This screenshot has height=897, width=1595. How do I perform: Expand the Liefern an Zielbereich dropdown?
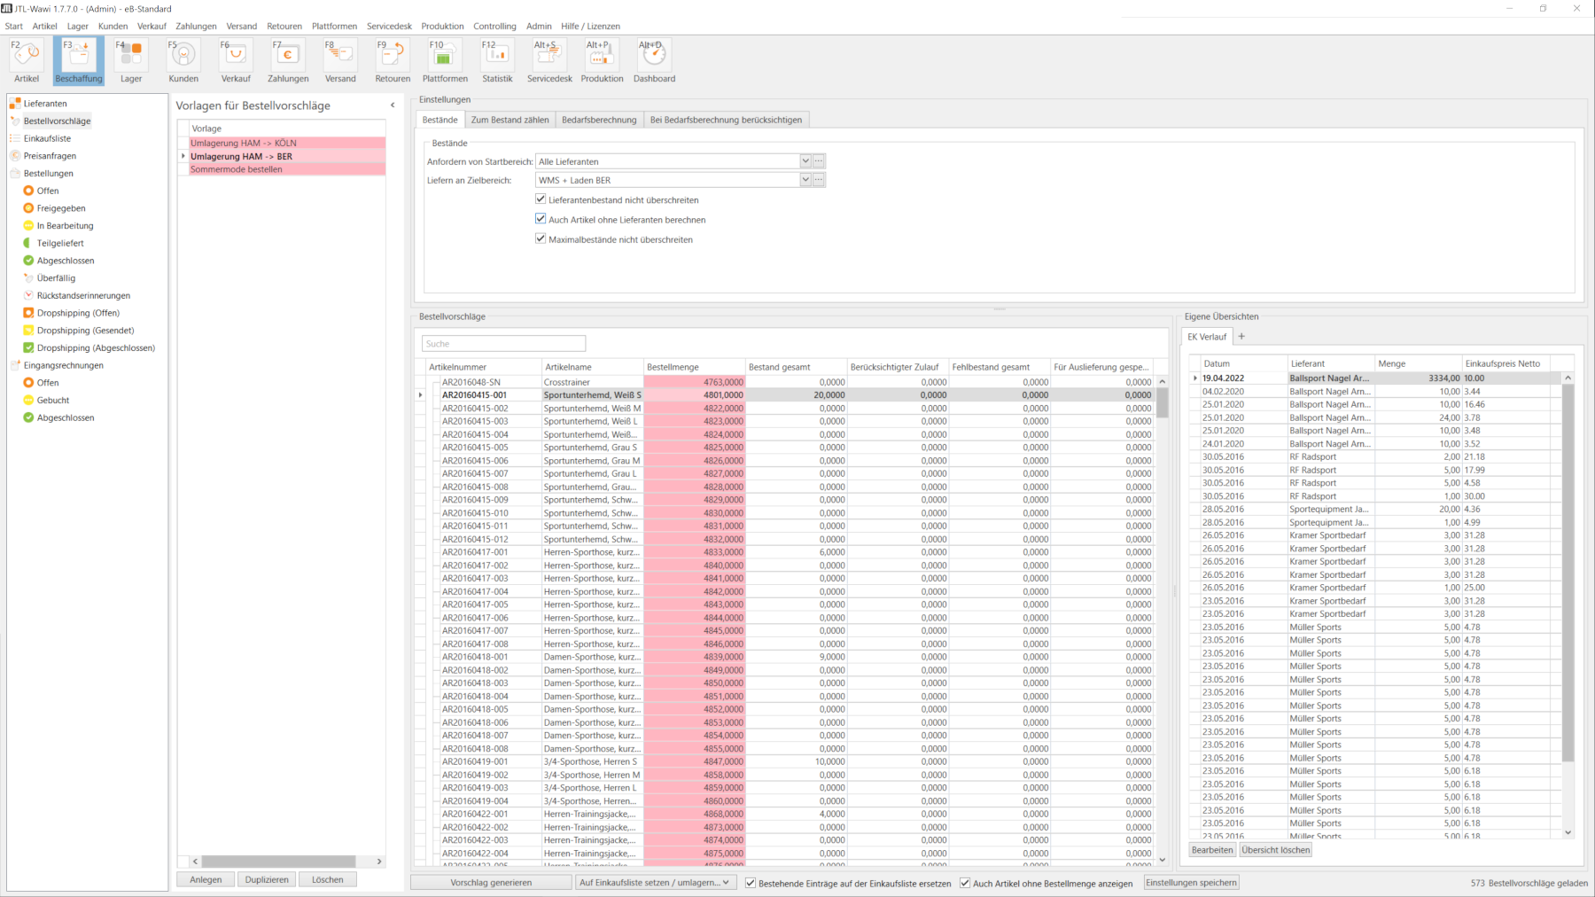point(805,180)
